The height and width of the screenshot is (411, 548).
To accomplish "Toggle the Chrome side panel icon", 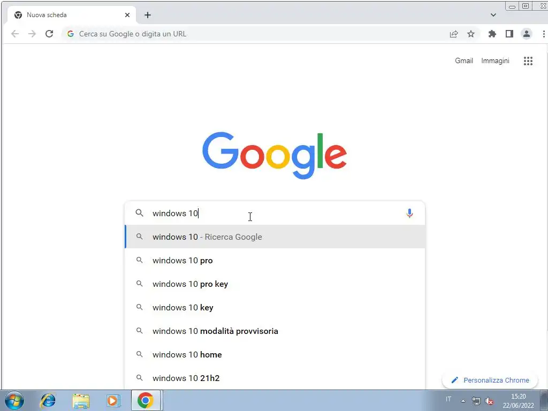I will (x=509, y=34).
